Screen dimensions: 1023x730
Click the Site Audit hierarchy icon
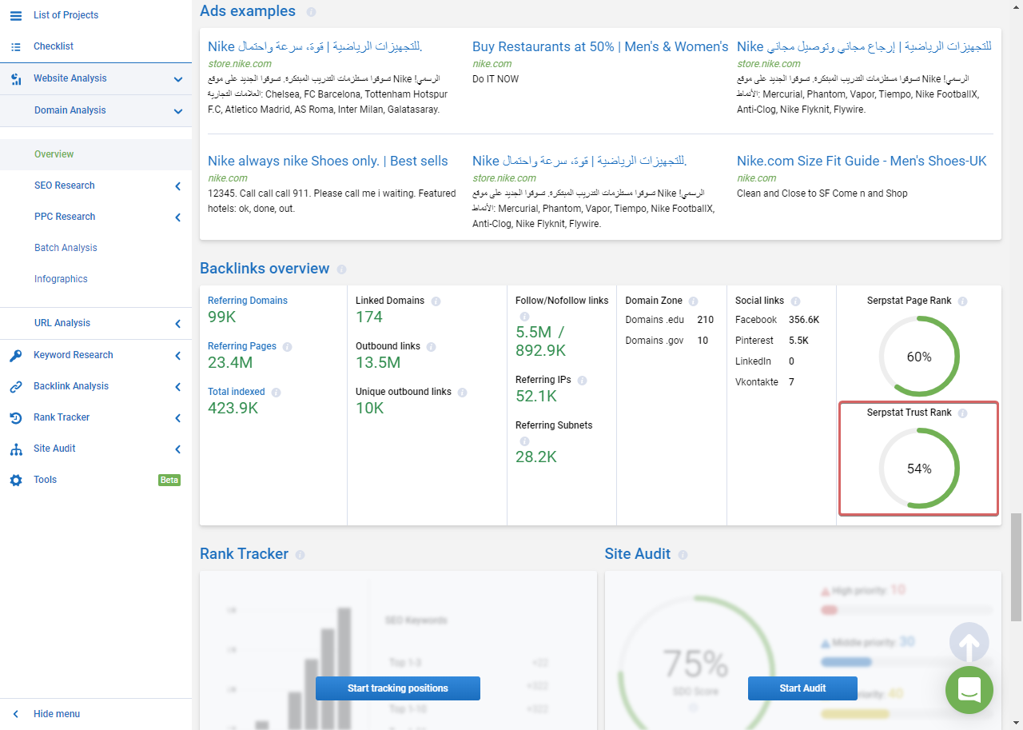click(16, 449)
